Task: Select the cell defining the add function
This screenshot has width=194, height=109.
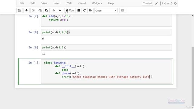Action: [x=106, y=20]
